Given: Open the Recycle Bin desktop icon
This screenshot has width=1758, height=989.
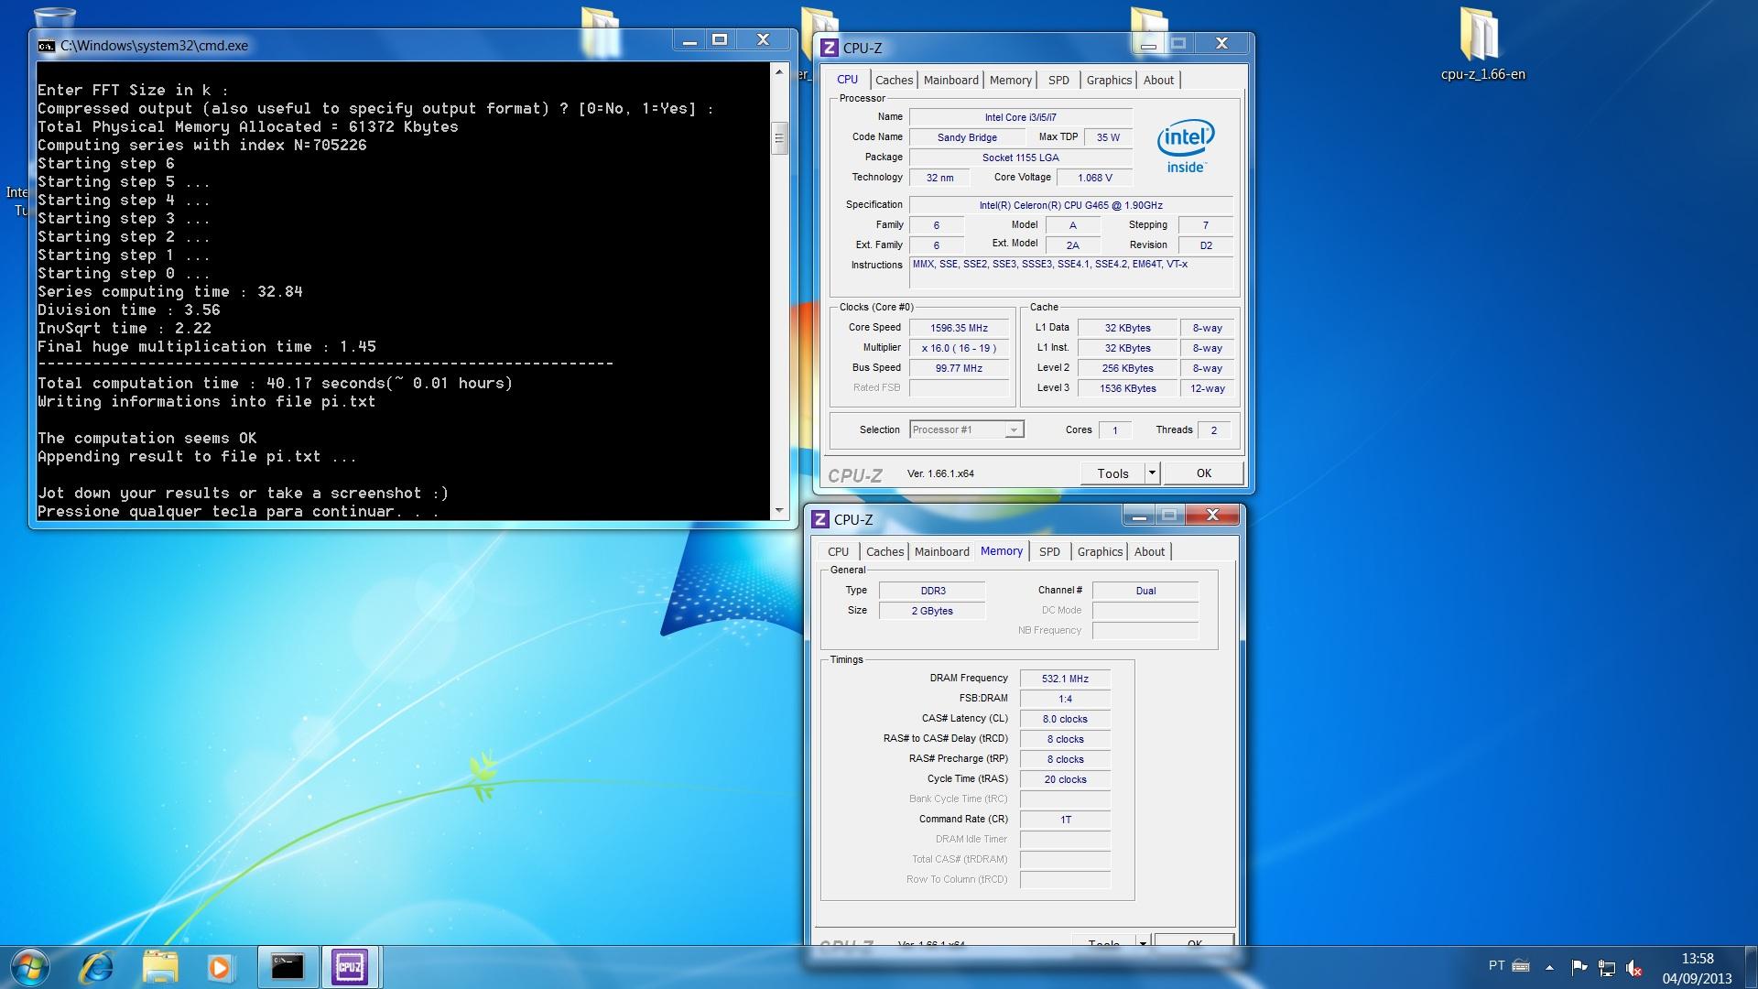Looking at the screenshot, I should [x=53, y=16].
